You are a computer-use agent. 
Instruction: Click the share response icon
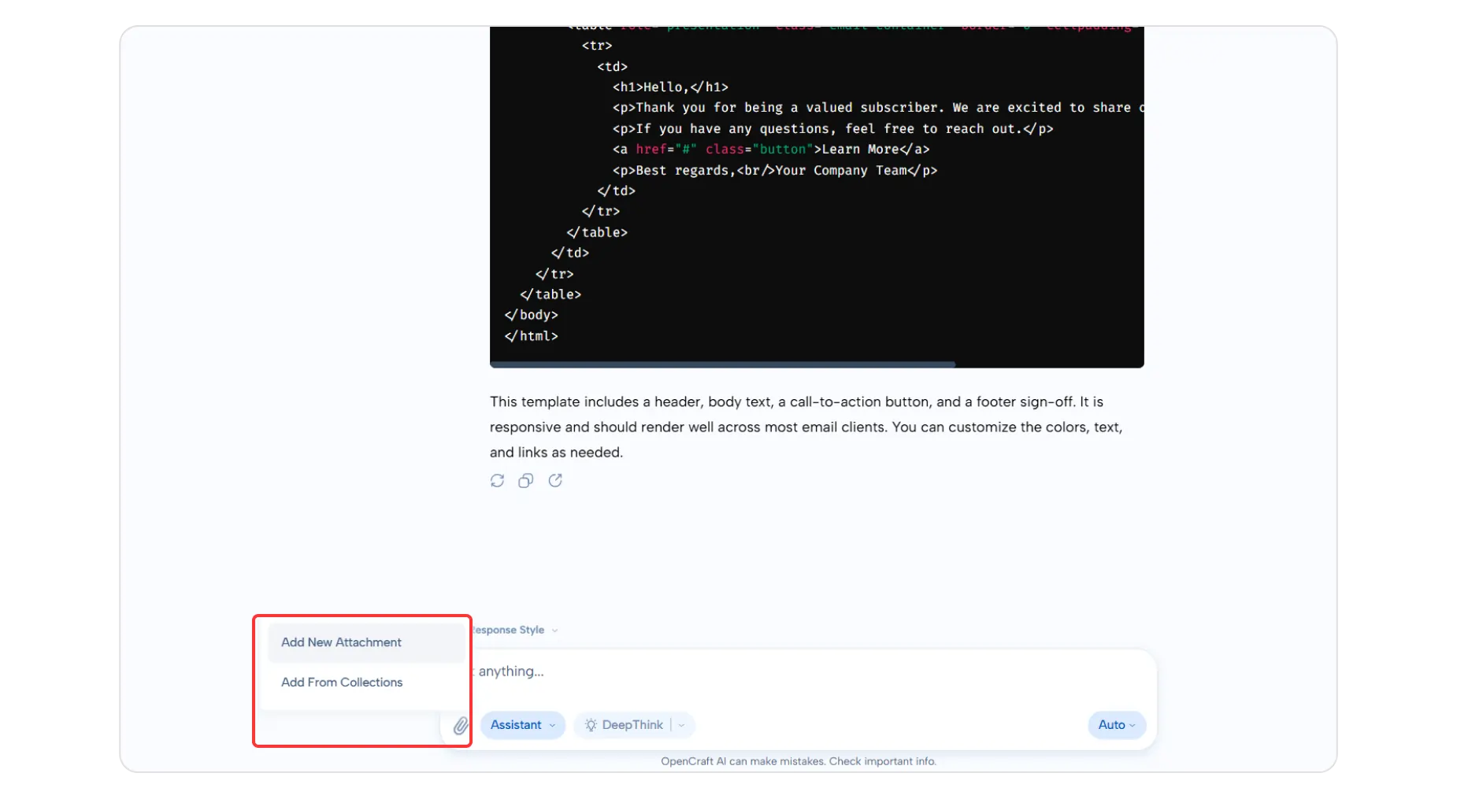point(555,480)
